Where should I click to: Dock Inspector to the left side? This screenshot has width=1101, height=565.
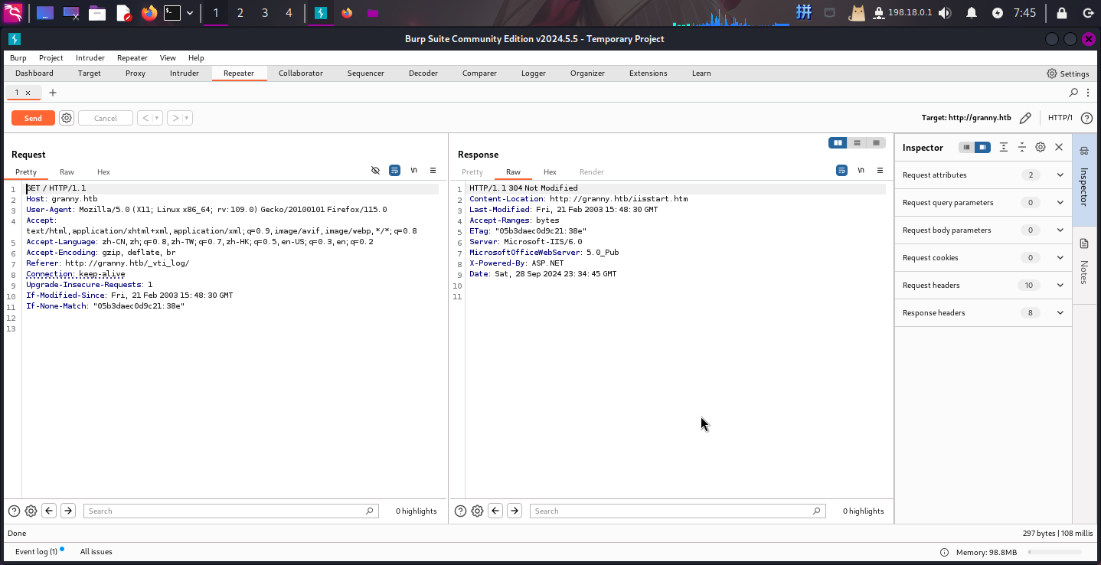[x=967, y=147]
